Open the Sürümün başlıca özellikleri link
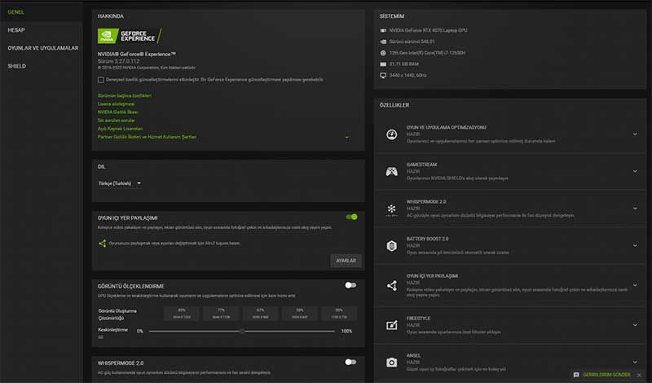Image resolution: width=652 pixels, height=383 pixels. 125,95
